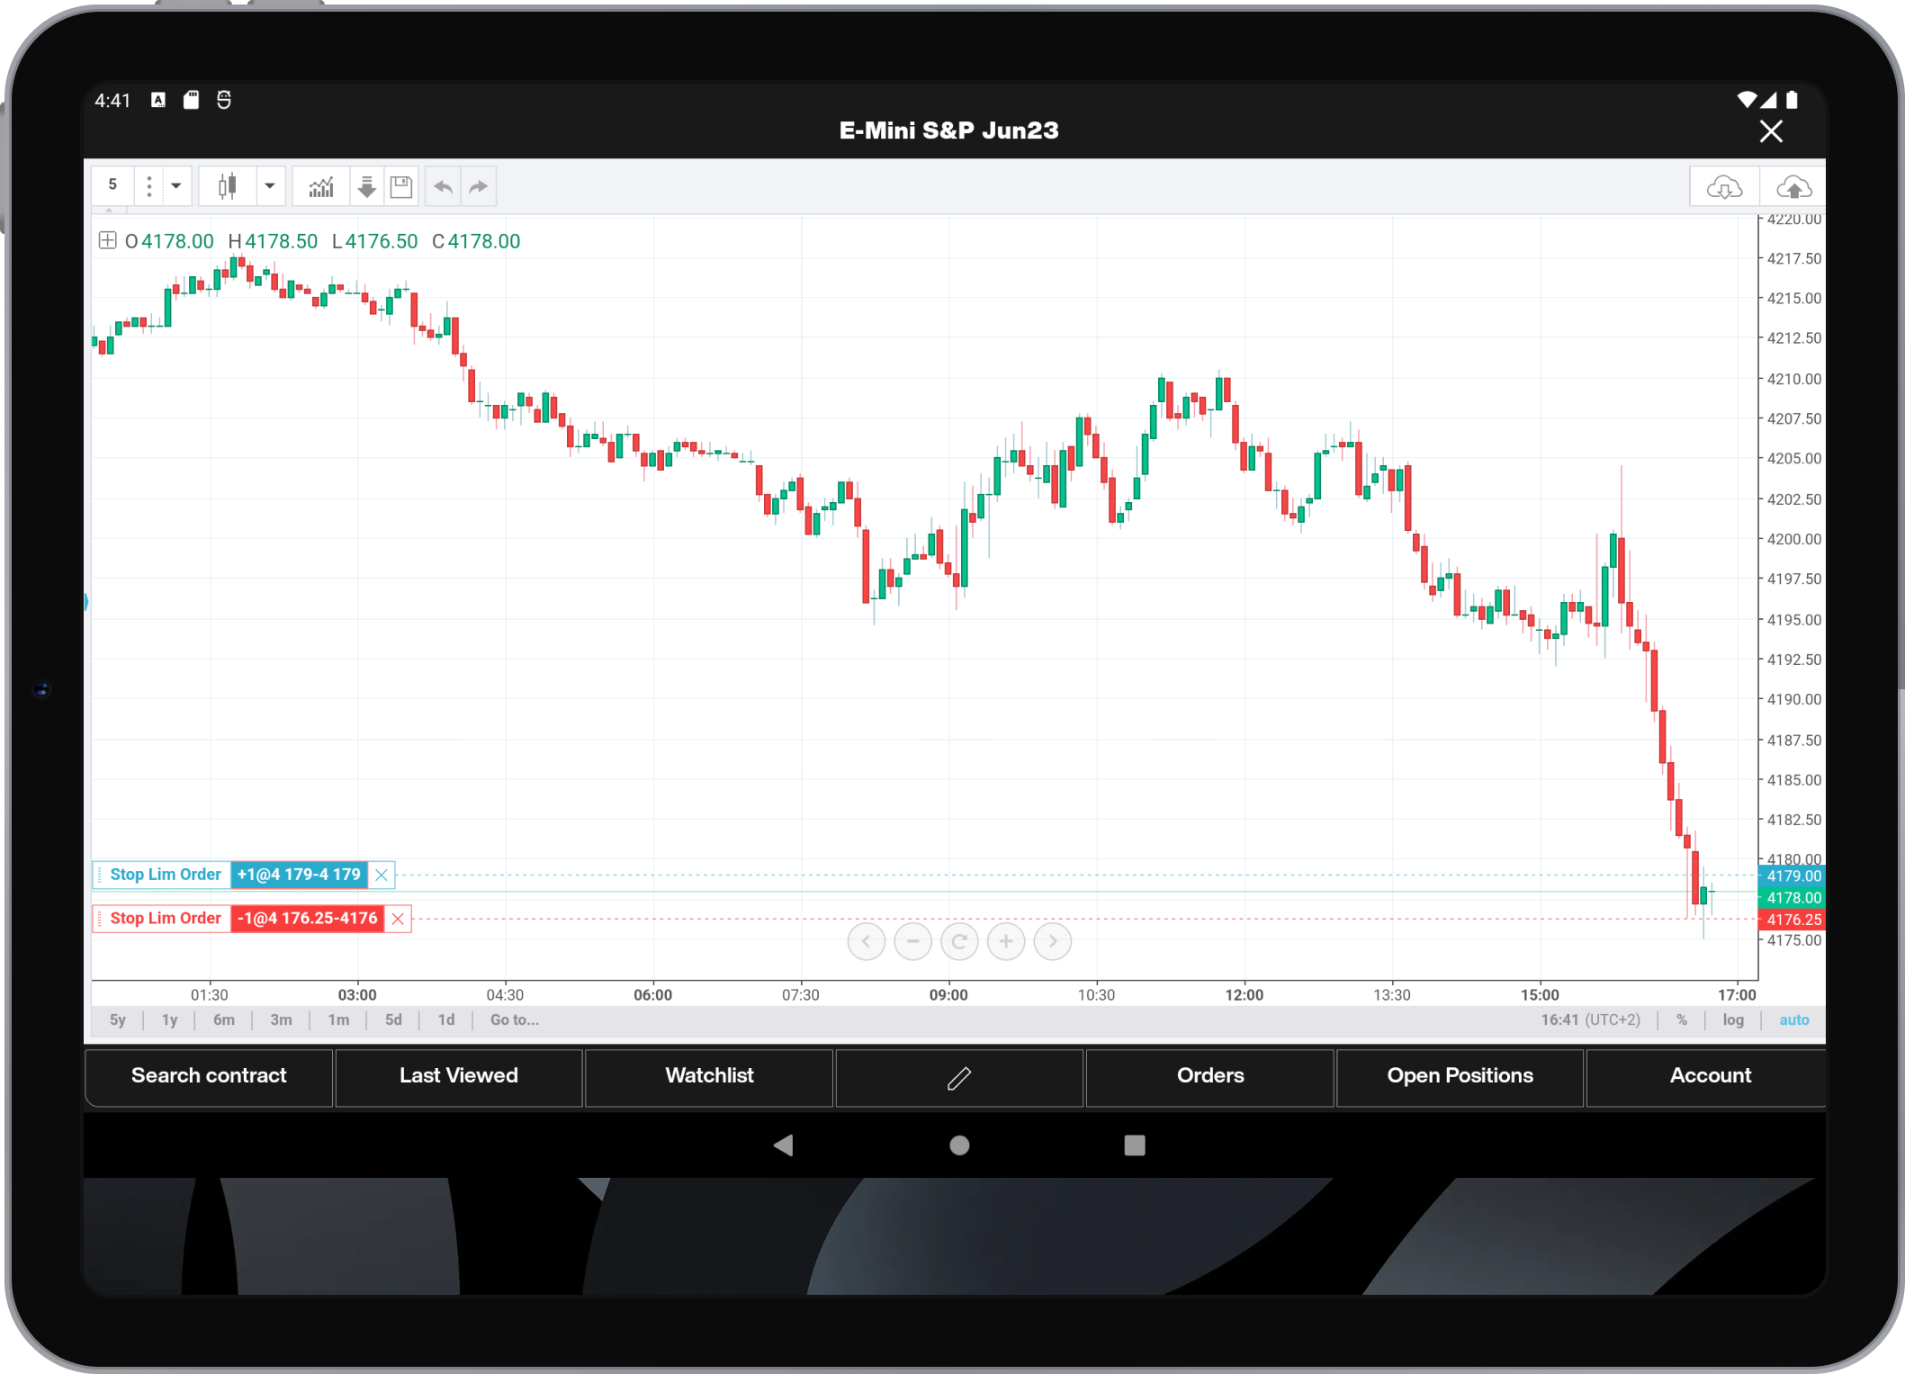This screenshot has width=1905, height=1374.
Task: Click the 4178.00 green current price label
Action: tap(1792, 898)
